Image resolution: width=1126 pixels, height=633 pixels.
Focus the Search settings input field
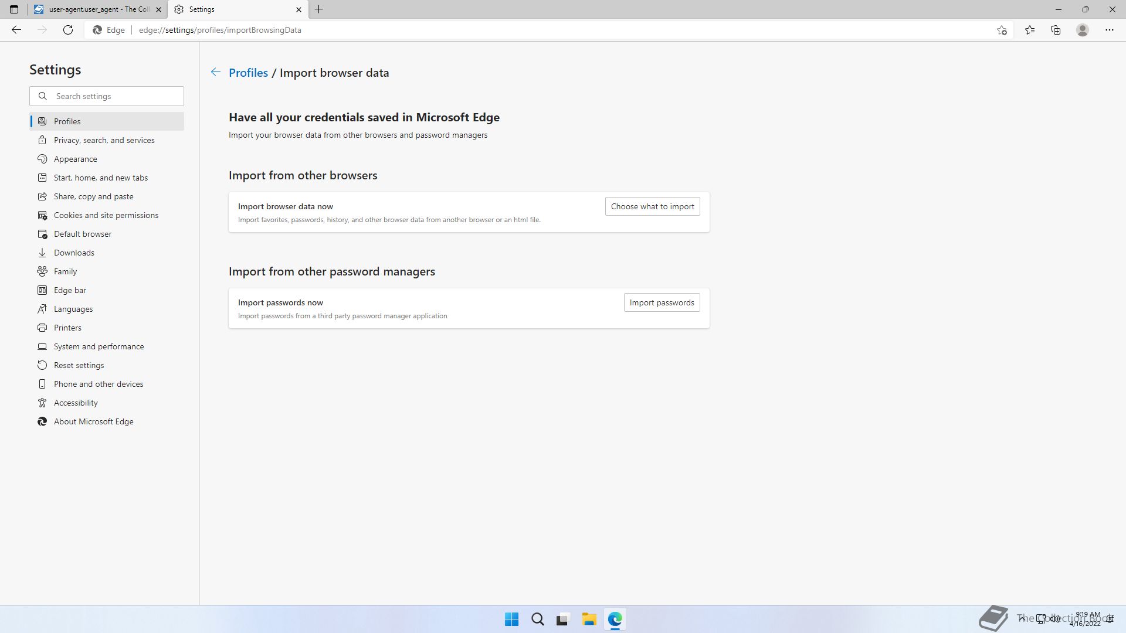pyautogui.click(x=114, y=96)
